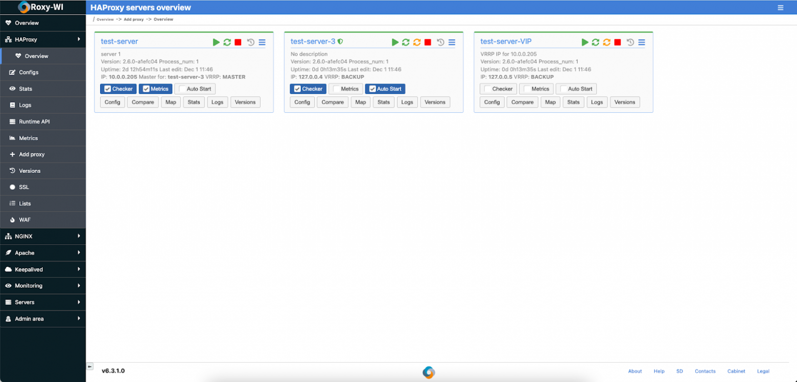Image resolution: width=797 pixels, height=382 pixels.
Task: View the history icon on the test-server-3 card
Action: 440,42
